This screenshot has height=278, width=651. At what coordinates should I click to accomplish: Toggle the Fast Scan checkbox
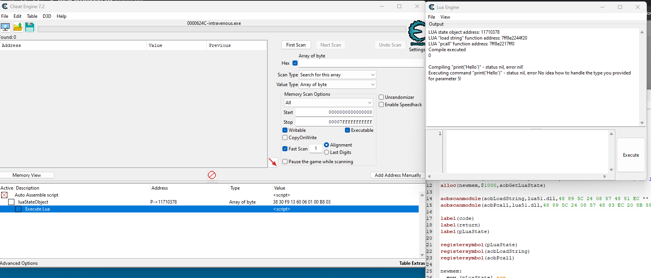click(x=285, y=149)
